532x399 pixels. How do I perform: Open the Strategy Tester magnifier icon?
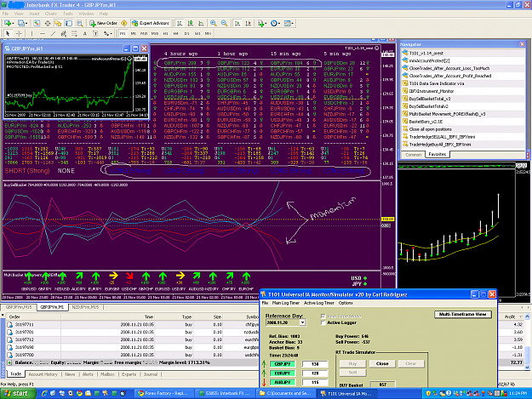[79, 23]
